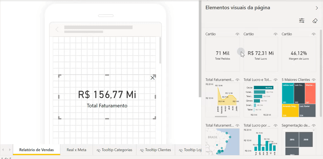Click the Letícia Leal tile in the treemap
Image resolution: width=323 pixels, height=159 pixels.
(x=288, y=94)
